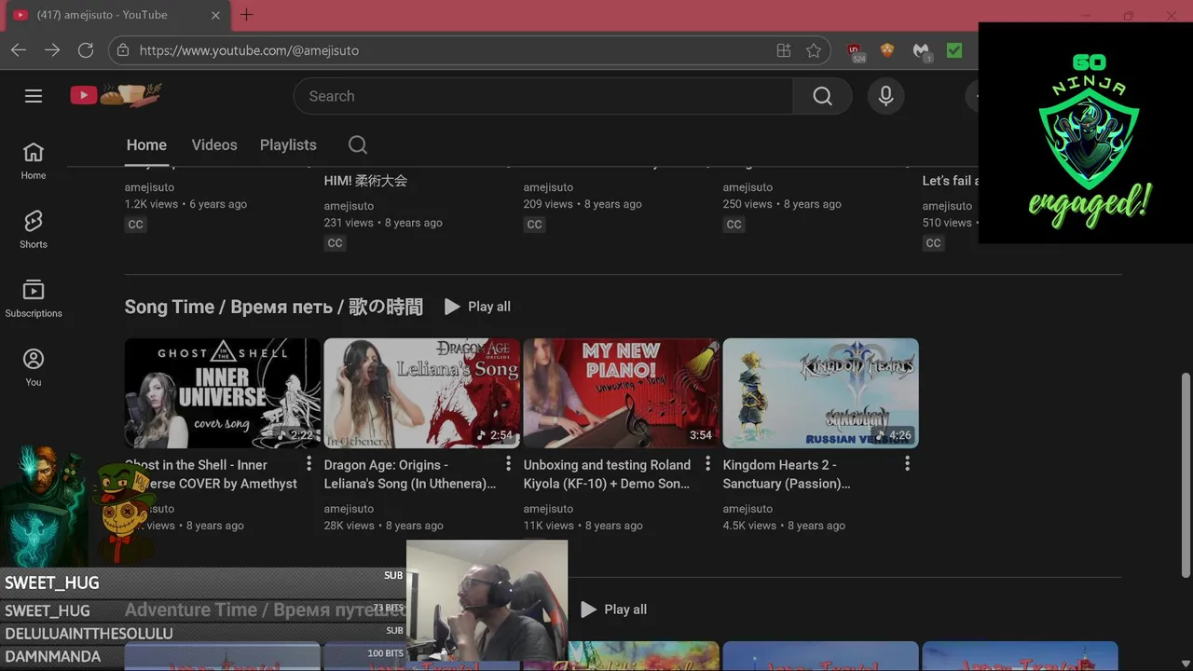The image size is (1193, 671).
Task: Open options for Ghost in the Shell video
Action: [309, 463]
